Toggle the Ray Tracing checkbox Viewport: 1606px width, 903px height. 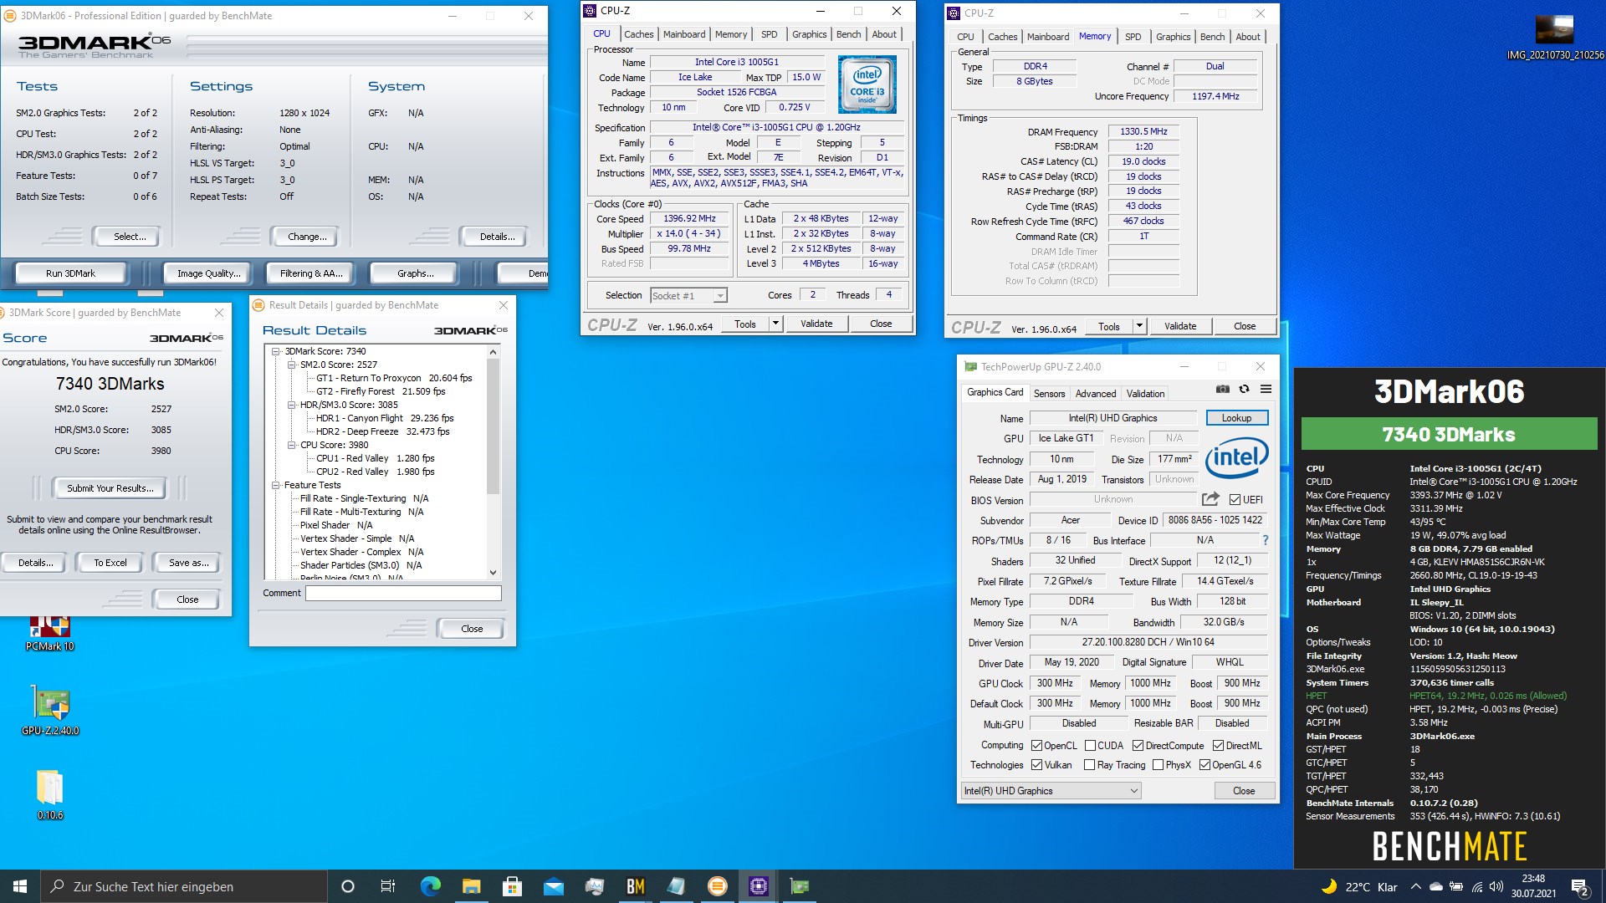coord(1089,765)
